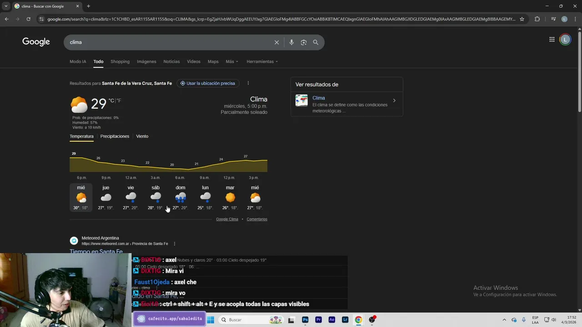582x327 pixels.
Task: Open the Google apps grid icon
Action: pos(552,40)
